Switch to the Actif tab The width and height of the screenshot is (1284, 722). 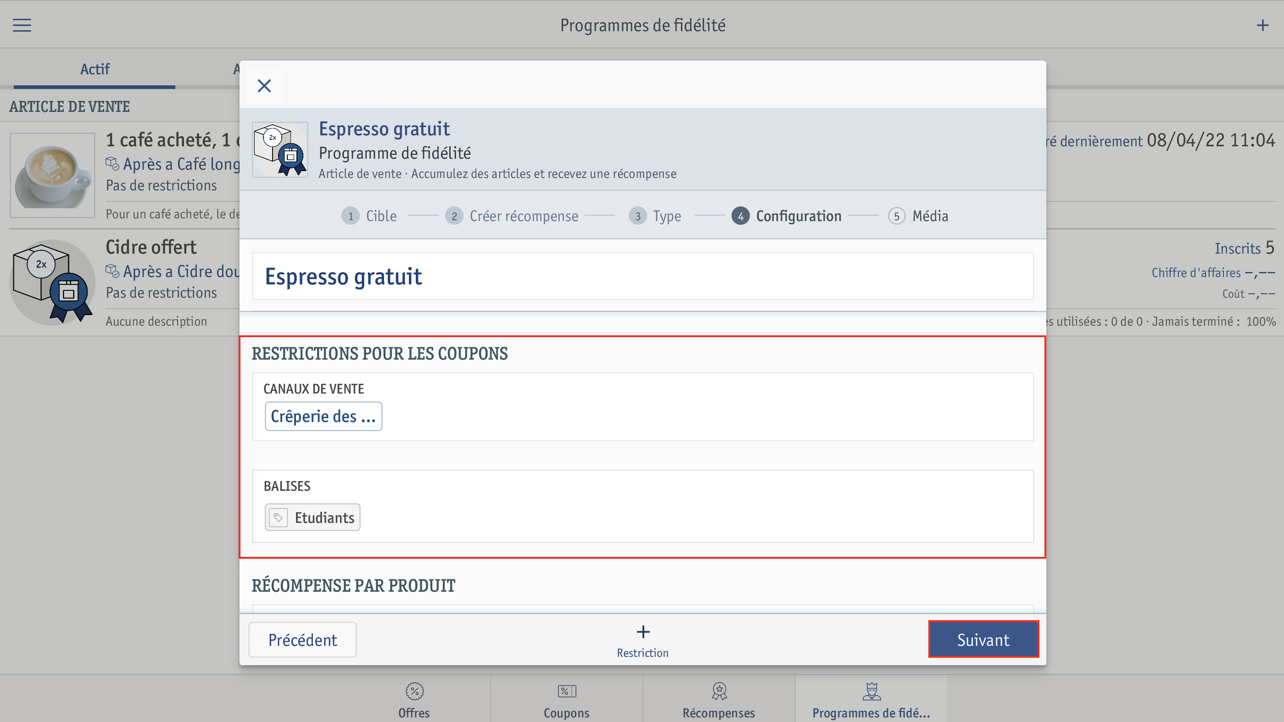coord(95,69)
